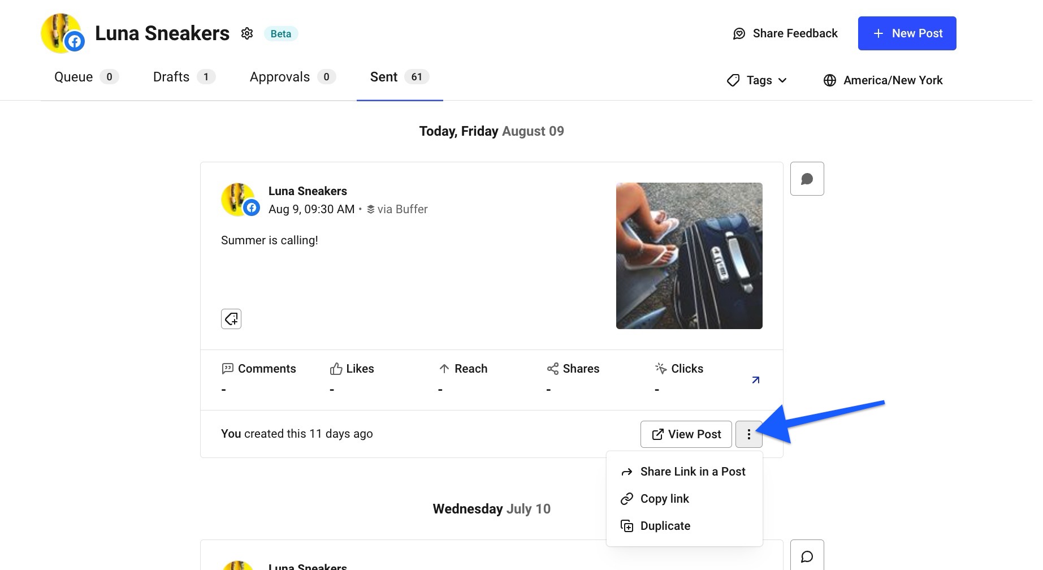
Task: Click the Likes metric label
Action: (352, 369)
